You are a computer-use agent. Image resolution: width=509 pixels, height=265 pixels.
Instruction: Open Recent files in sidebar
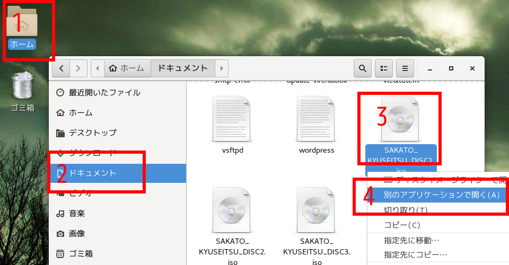104,93
